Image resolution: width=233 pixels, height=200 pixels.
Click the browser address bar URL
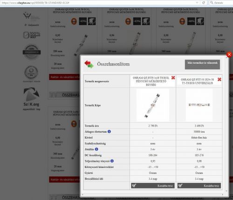[35, 3]
